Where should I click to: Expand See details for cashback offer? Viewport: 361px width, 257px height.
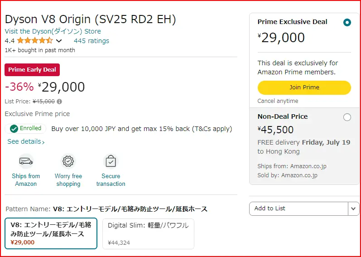click(x=26, y=141)
